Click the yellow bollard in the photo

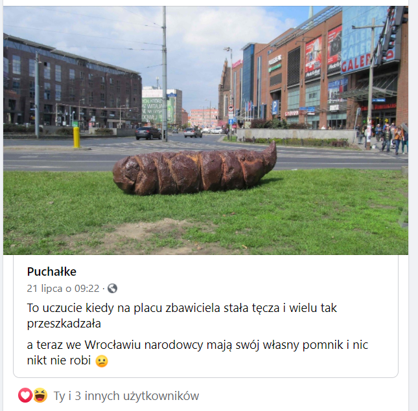pyautogui.click(x=76, y=137)
